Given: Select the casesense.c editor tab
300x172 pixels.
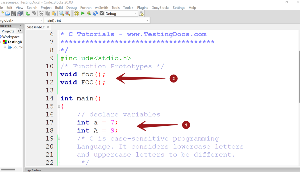Looking at the screenshot, I should pos(35,27).
